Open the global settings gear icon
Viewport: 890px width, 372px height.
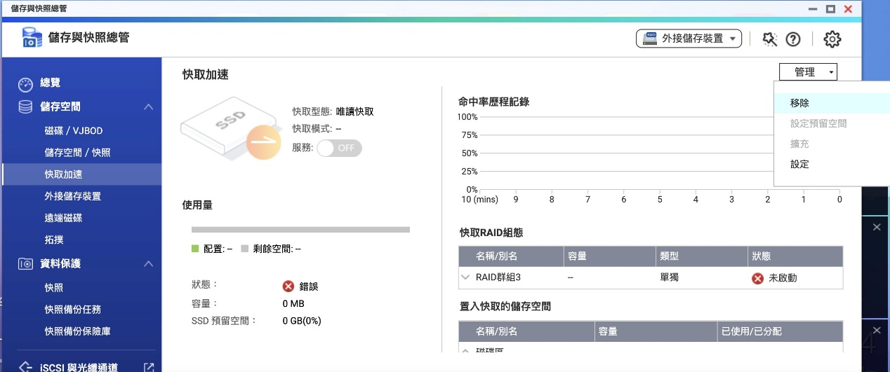pyautogui.click(x=832, y=39)
